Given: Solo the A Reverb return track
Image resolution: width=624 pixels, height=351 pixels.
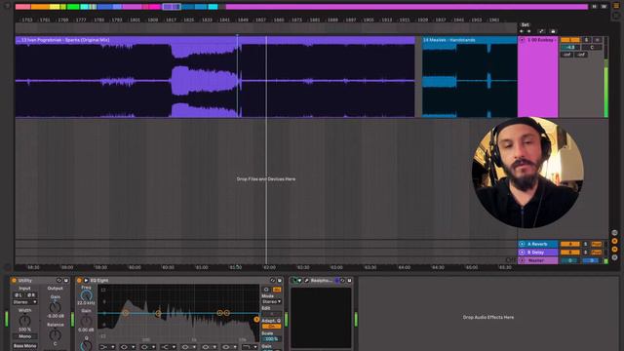Looking at the screenshot, I should coord(585,244).
